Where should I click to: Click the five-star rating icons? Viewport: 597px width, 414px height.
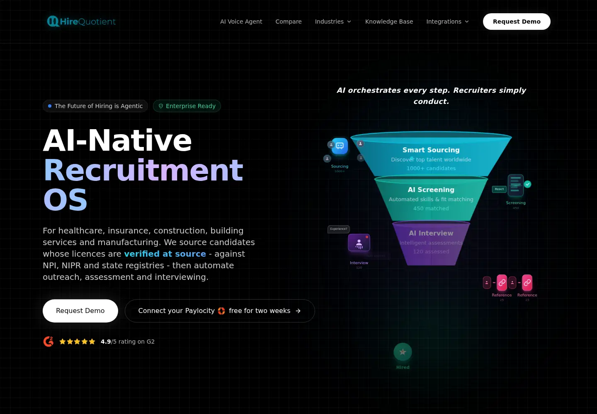(77, 342)
